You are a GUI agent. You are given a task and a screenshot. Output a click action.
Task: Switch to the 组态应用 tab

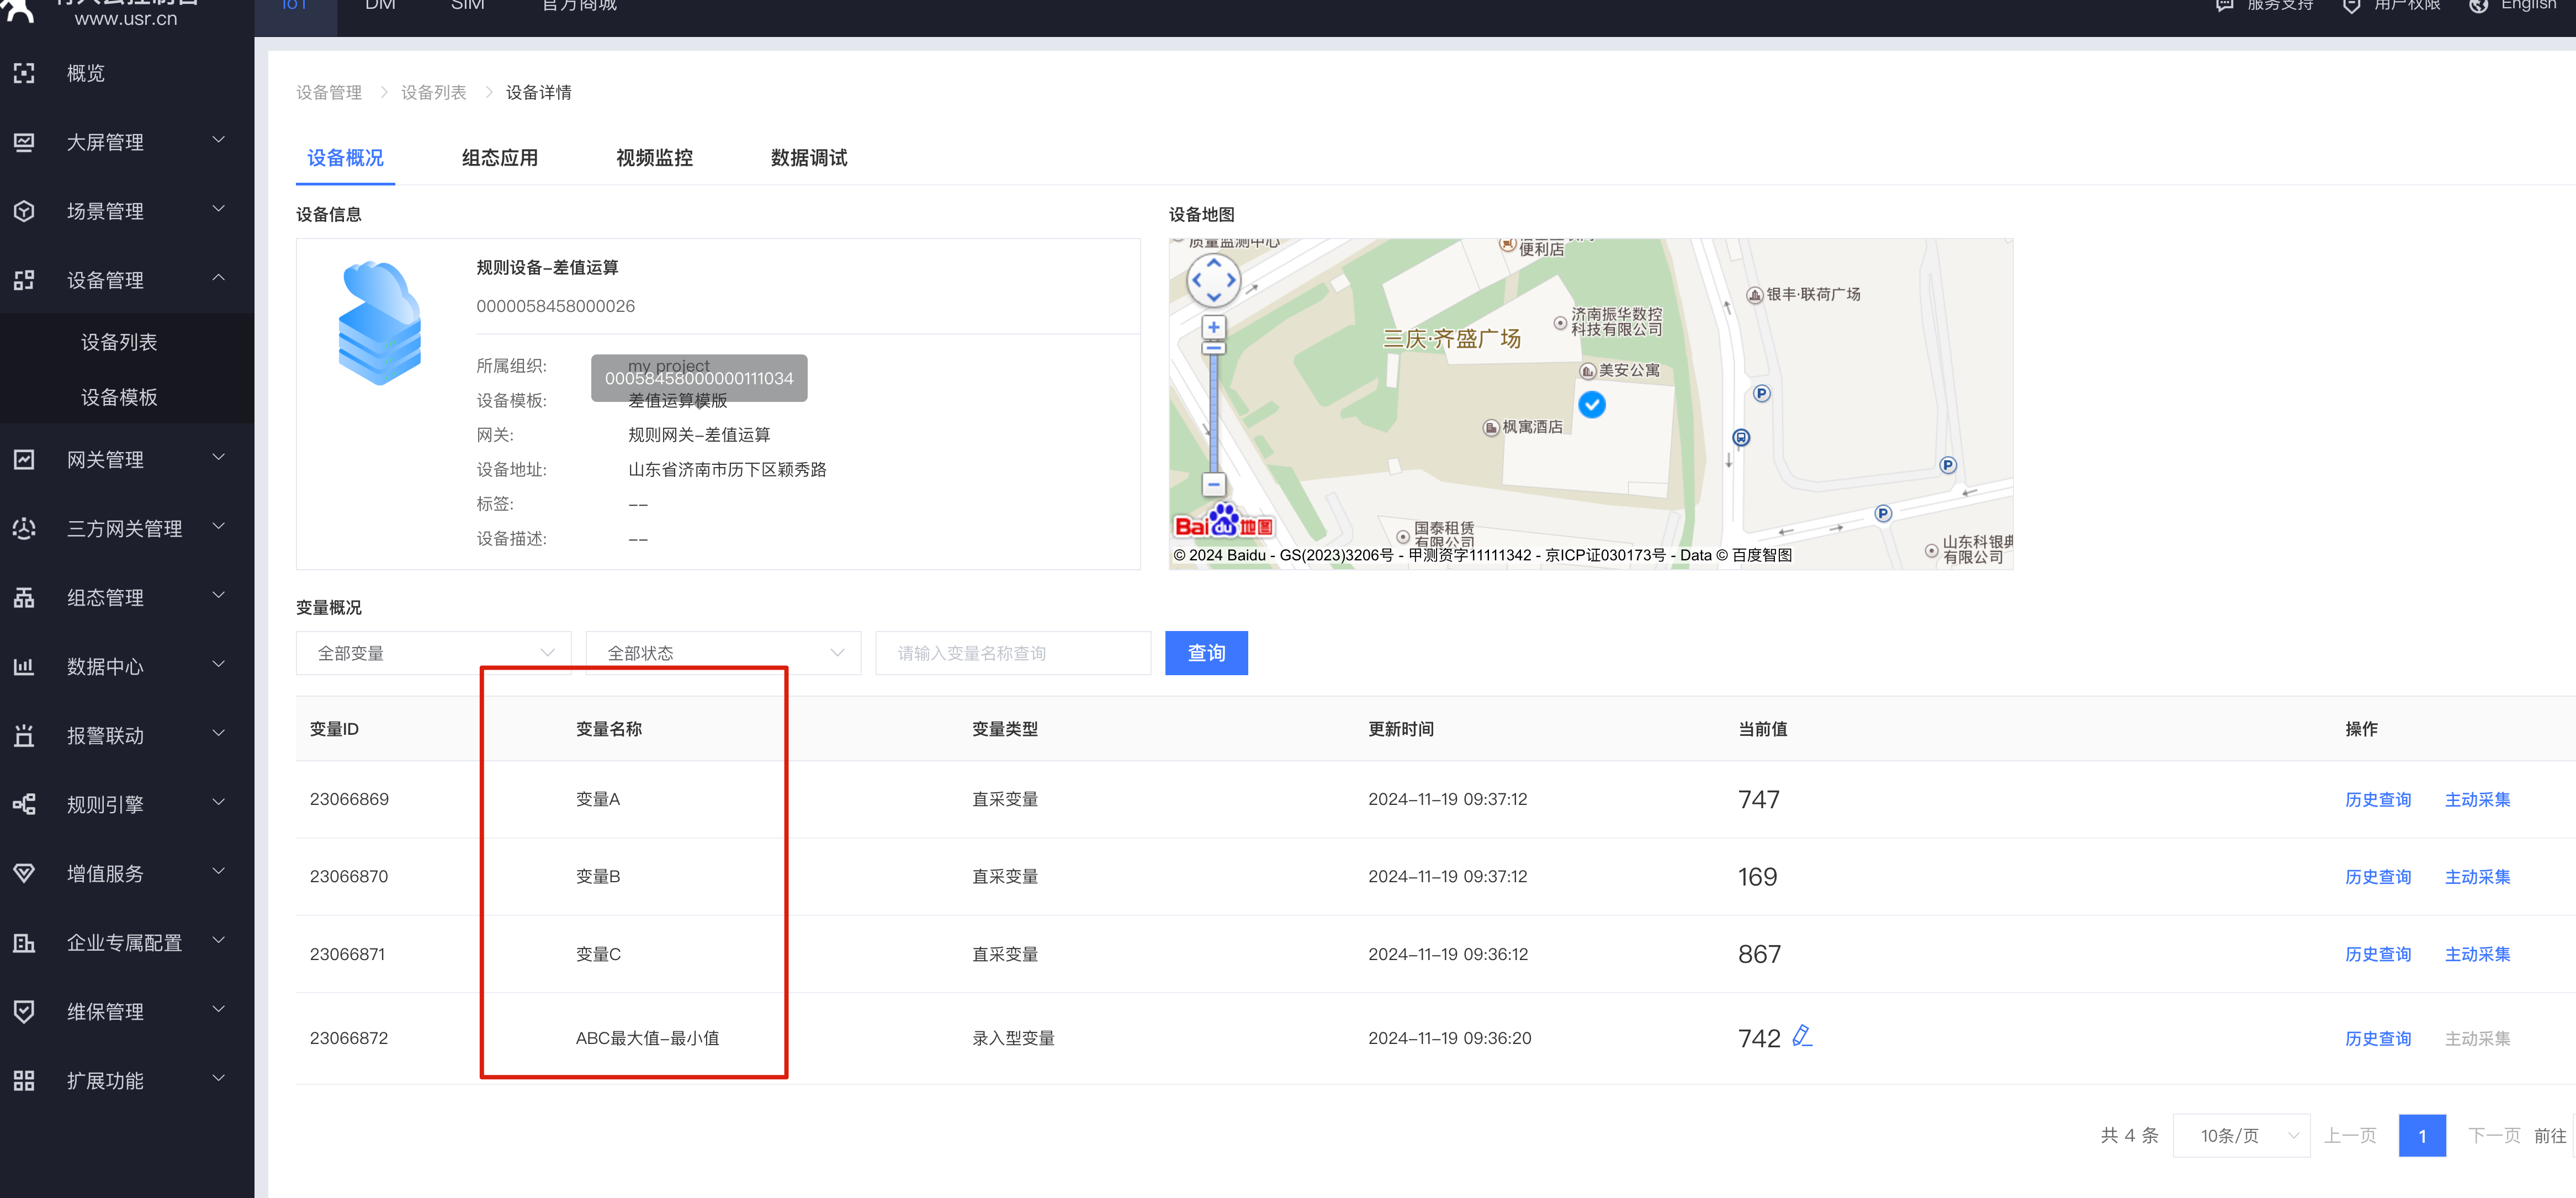pyautogui.click(x=500, y=158)
